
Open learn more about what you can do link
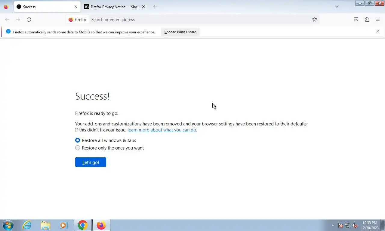[162, 130]
